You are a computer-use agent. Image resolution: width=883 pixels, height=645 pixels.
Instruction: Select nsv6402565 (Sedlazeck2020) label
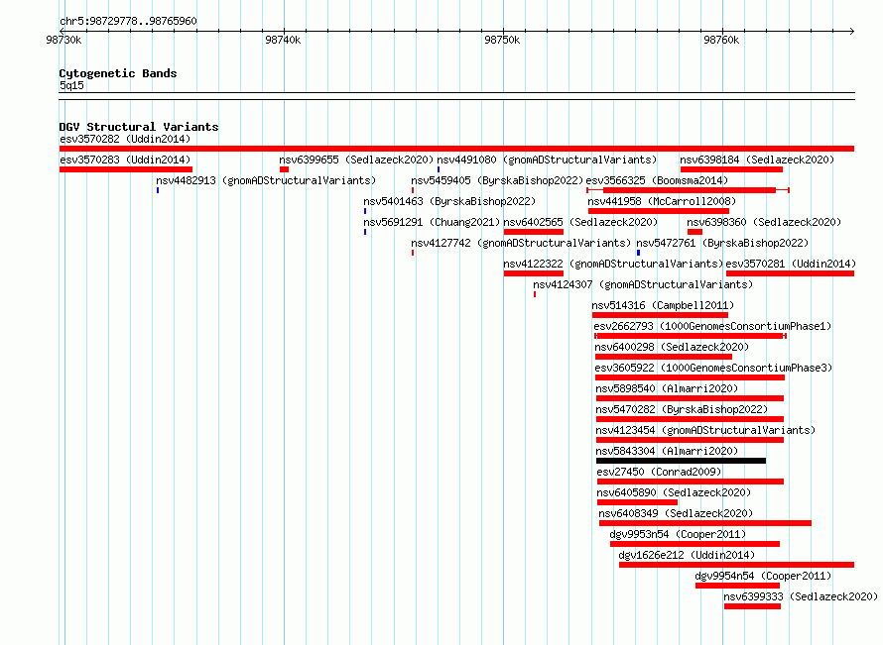click(x=580, y=222)
